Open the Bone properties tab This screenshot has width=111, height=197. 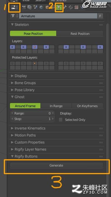tap(65, 7)
